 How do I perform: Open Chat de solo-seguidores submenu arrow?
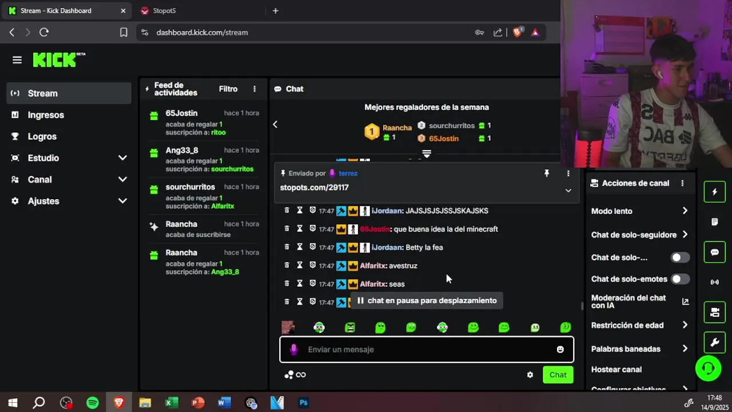685,235
